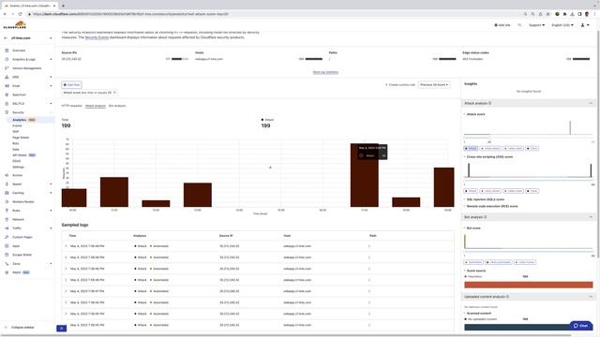Click Add site in the header

[502, 25]
